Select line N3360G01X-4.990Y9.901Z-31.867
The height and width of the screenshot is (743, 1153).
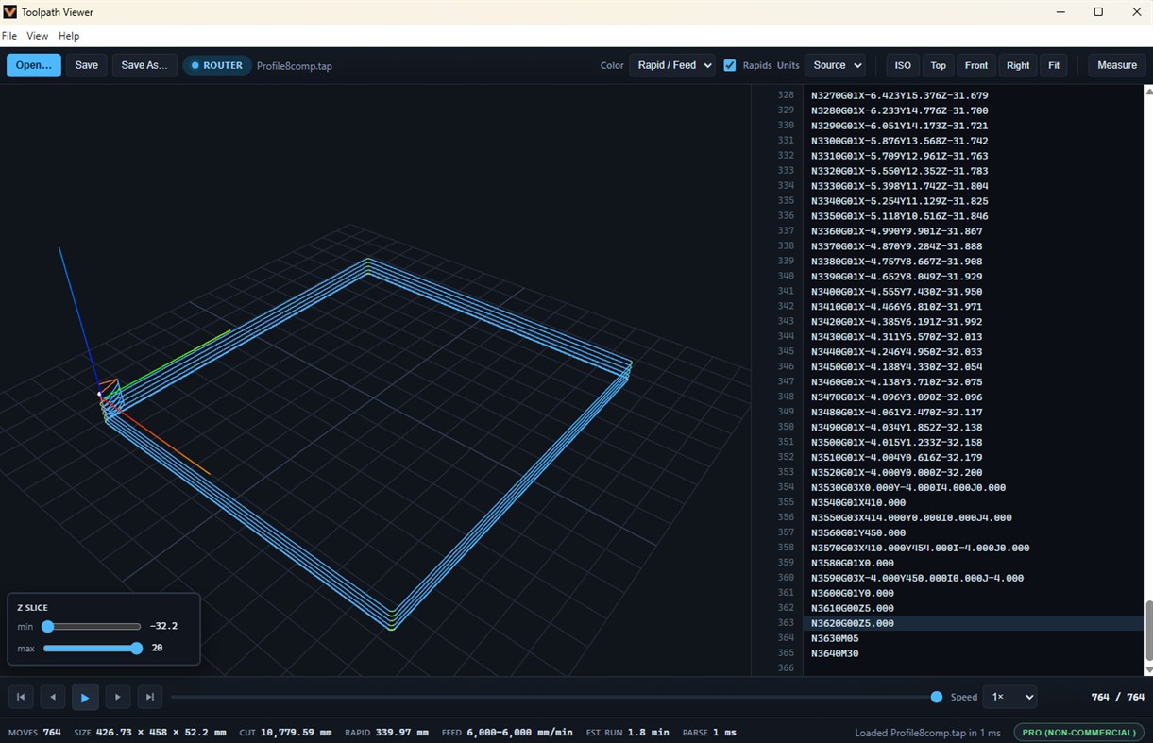pyautogui.click(x=973, y=231)
